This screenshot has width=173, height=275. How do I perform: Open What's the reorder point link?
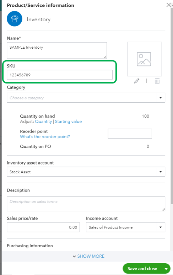45,137
